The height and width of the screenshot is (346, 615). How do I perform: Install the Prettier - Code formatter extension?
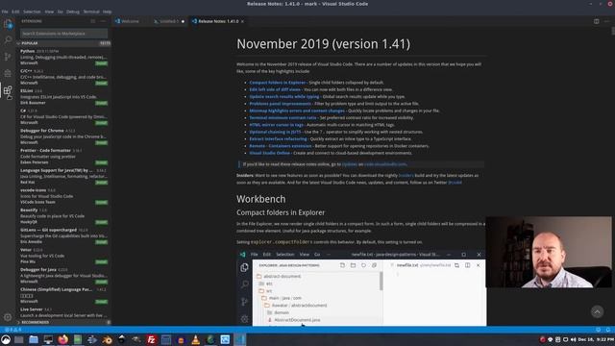[101, 162]
